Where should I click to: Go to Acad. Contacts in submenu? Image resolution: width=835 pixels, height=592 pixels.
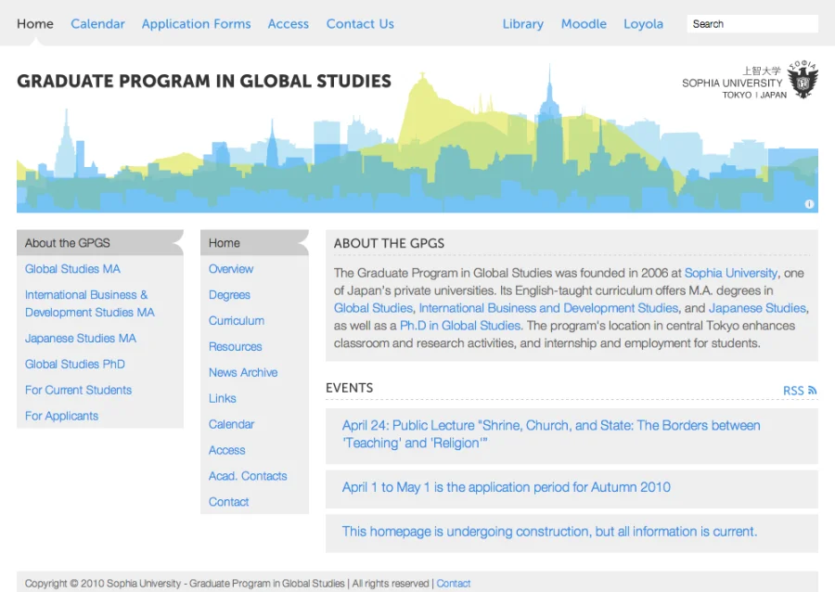(x=248, y=476)
